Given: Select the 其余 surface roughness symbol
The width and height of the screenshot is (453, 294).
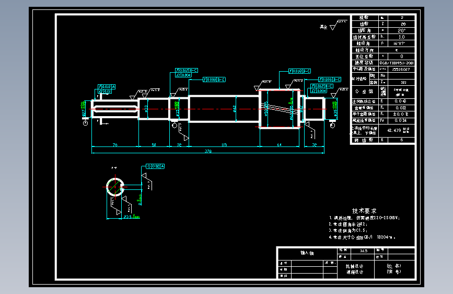Looking at the screenshot, I should click(333, 26).
